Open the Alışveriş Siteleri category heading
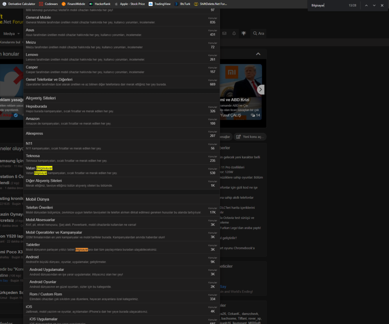 click(41, 98)
